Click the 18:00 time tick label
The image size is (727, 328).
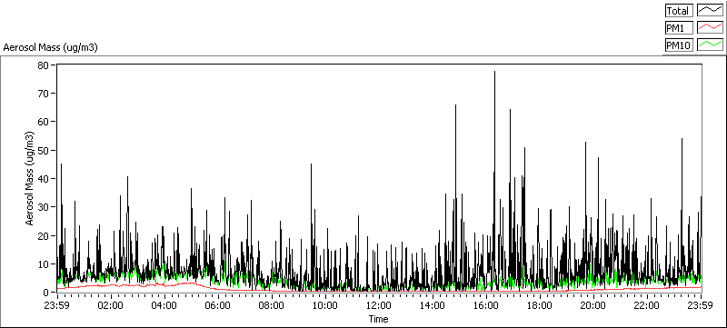pos(540,305)
